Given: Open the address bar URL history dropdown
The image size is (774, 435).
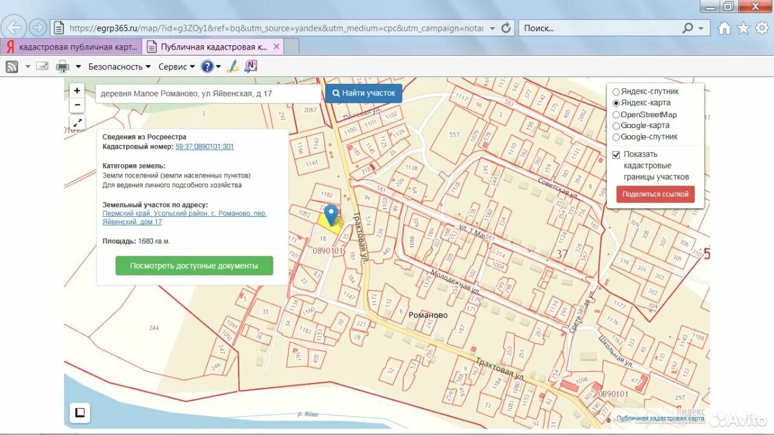Looking at the screenshot, I should [492, 28].
